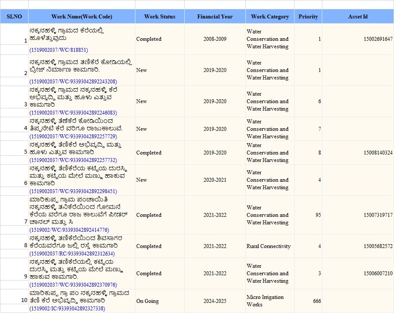Select asset id 15008140324
Viewport: 394px width, 313px height.
click(x=378, y=152)
